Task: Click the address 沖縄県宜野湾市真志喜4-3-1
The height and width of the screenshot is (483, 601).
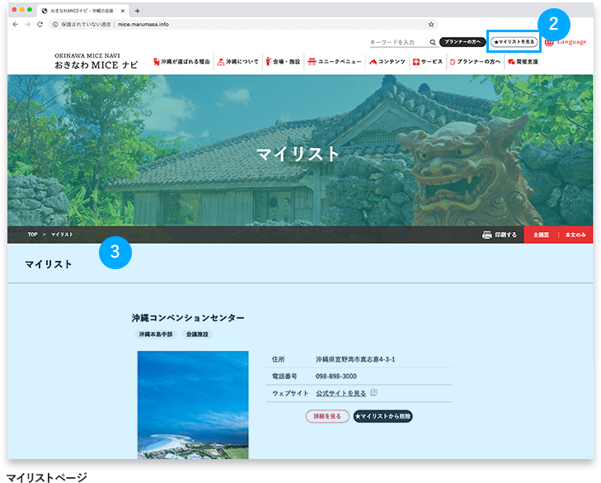Action: click(x=355, y=359)
